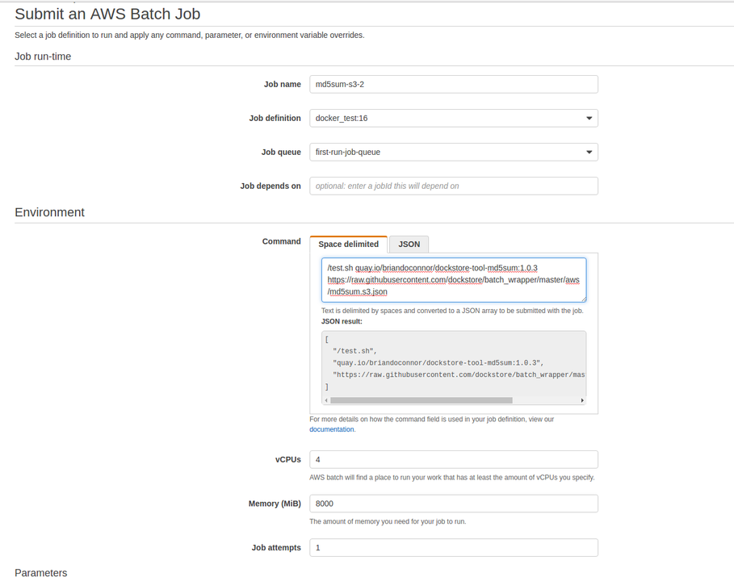Click the Job depends on field

coord(454,186)
